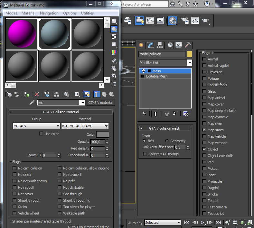Enable Use color checkbox

(x=41, y=134)
